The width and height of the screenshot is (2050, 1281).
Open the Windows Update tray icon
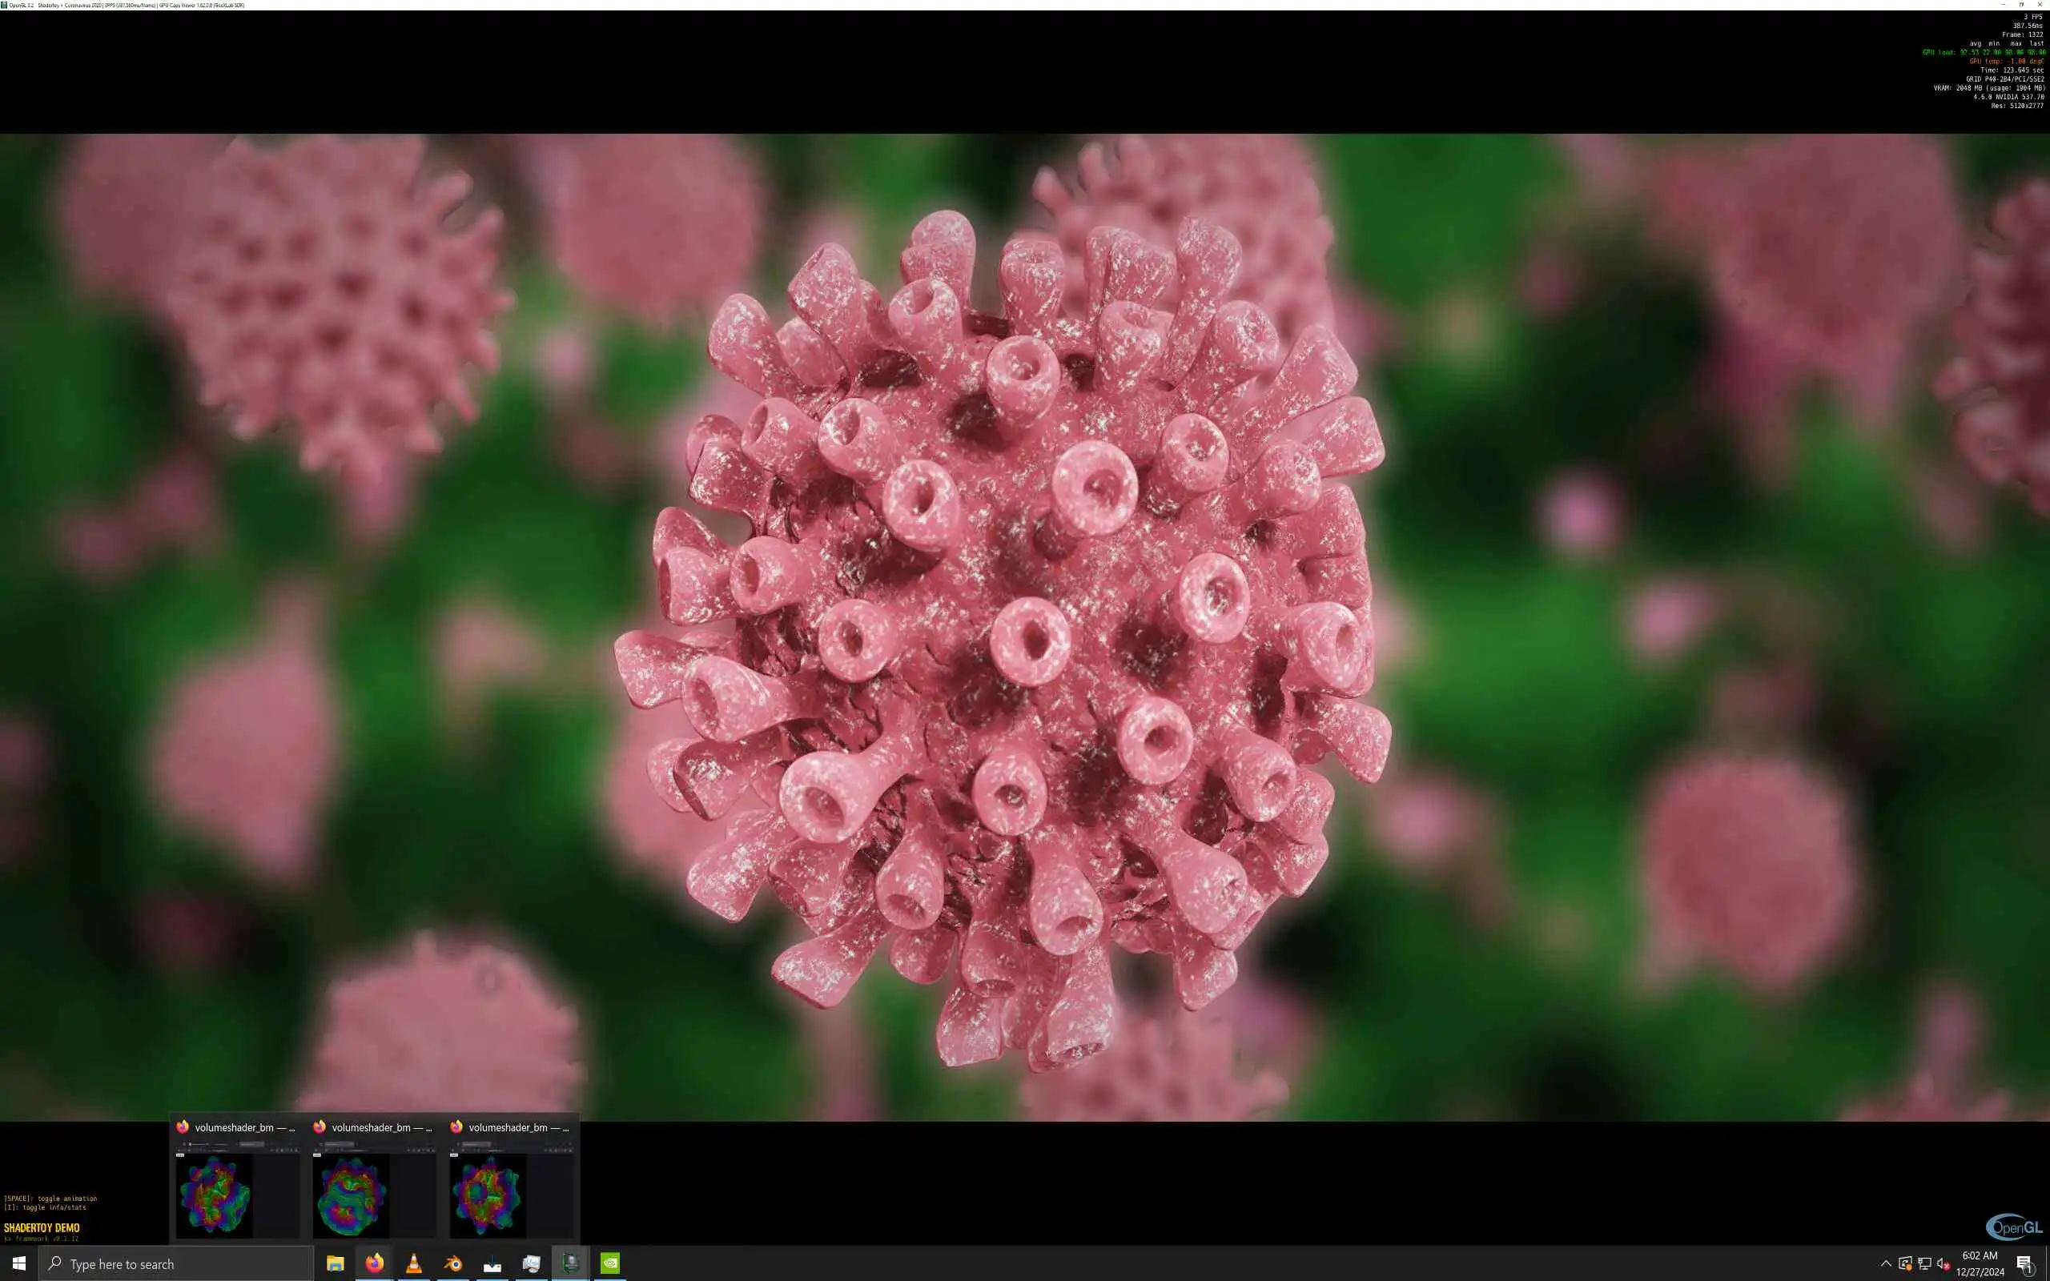[x=1905, y=1264]
